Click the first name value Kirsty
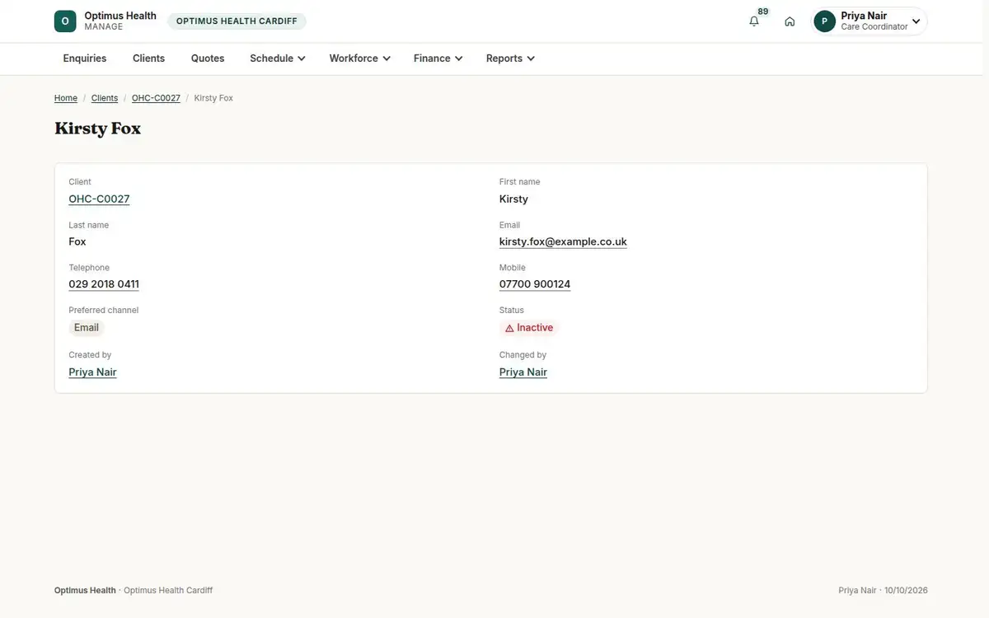Viewport: 989px width, 618px height. click(513, 199)
